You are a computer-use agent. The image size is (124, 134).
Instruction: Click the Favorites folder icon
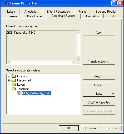point(14,76)
